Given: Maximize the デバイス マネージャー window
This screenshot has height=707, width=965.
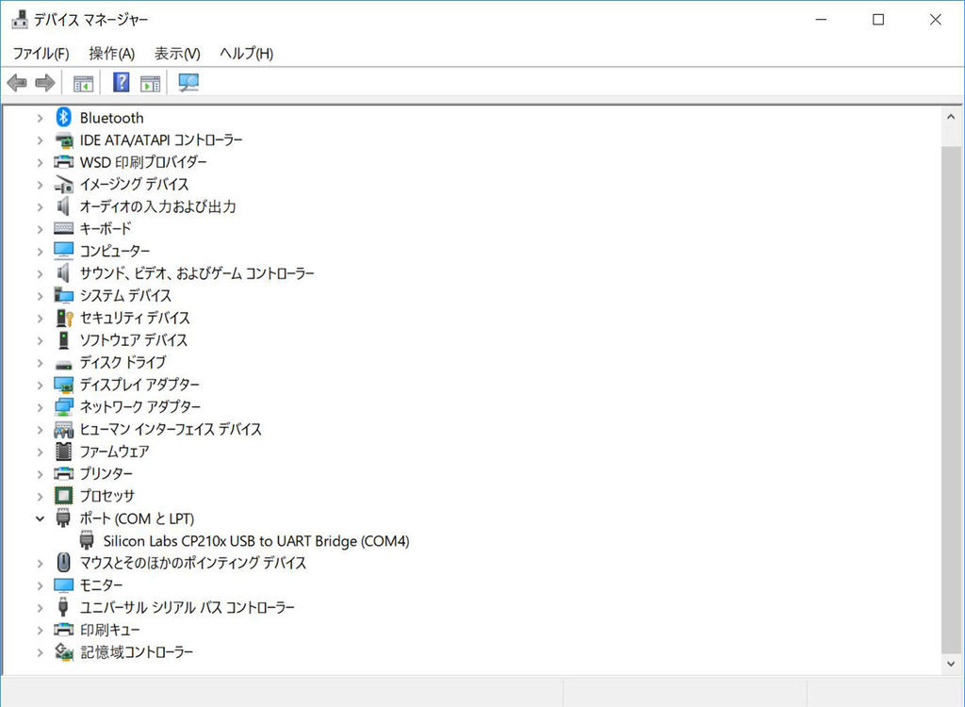Looking at the screenshot, I should (878, 20).
